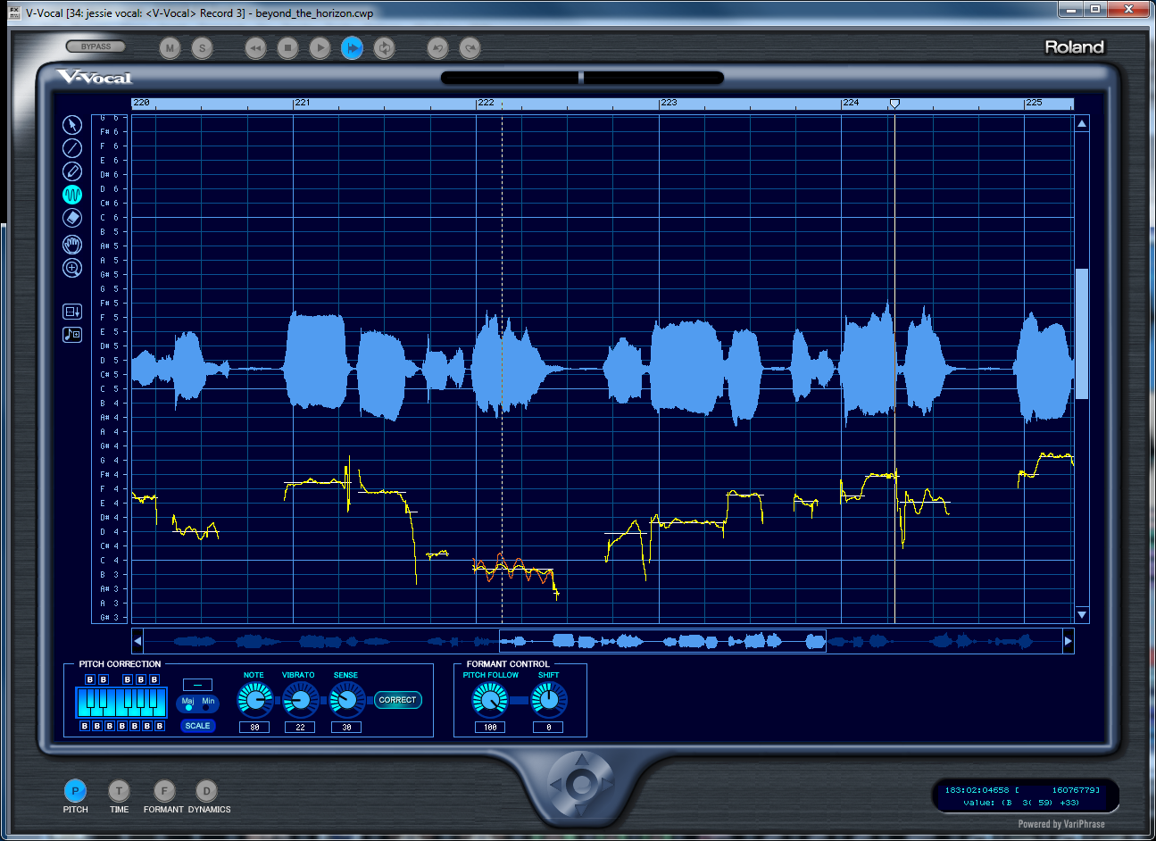Viewport: 1156px width, 841px height.
Task: Click the view-follow icon below the Zoom tool
Action: pyautogui.click(x=72, y=312)
